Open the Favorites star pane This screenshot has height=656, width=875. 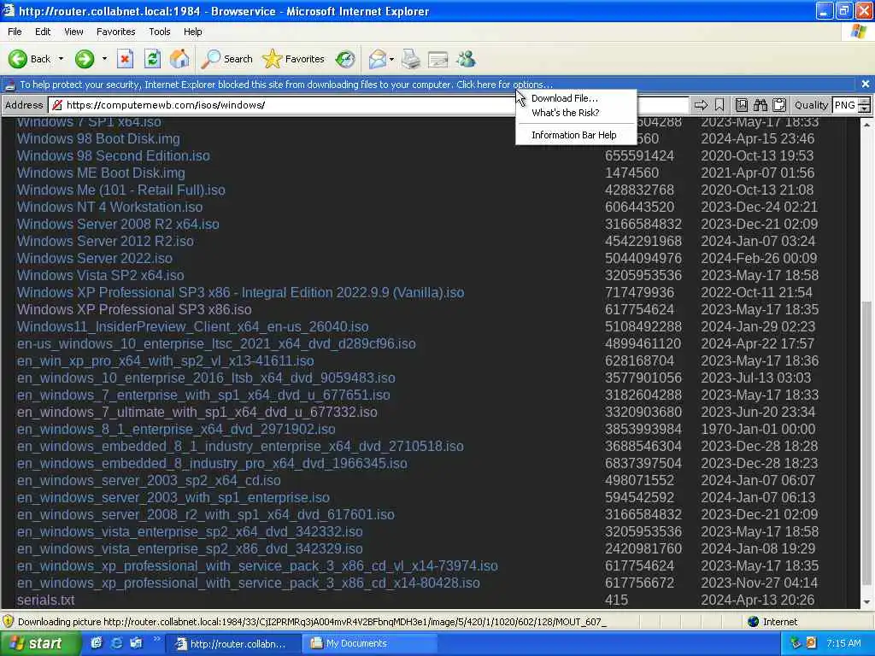pos(294,59)
